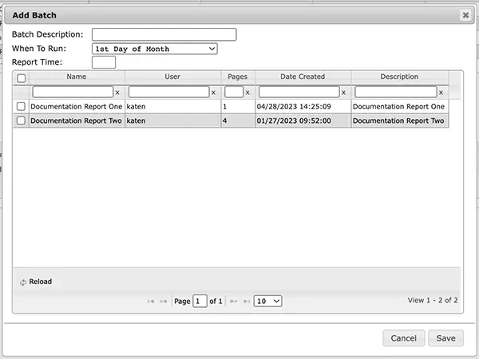The width and height of the screenshot is (479, 359).
Task: Click the Cancel button
Action: [403, 338]
